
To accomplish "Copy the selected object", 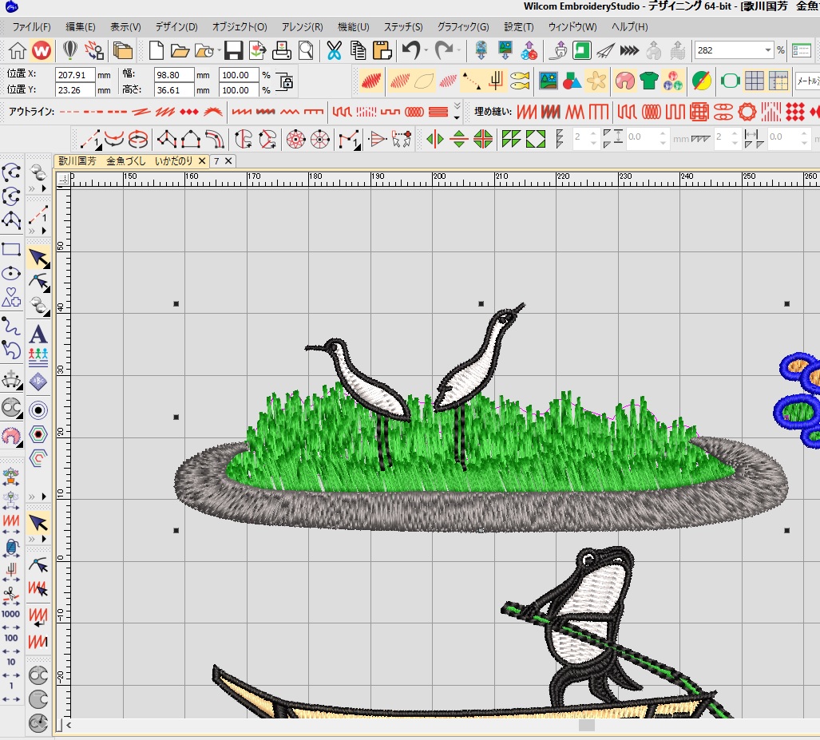I will pyautogui.click(x=359, y=51).
